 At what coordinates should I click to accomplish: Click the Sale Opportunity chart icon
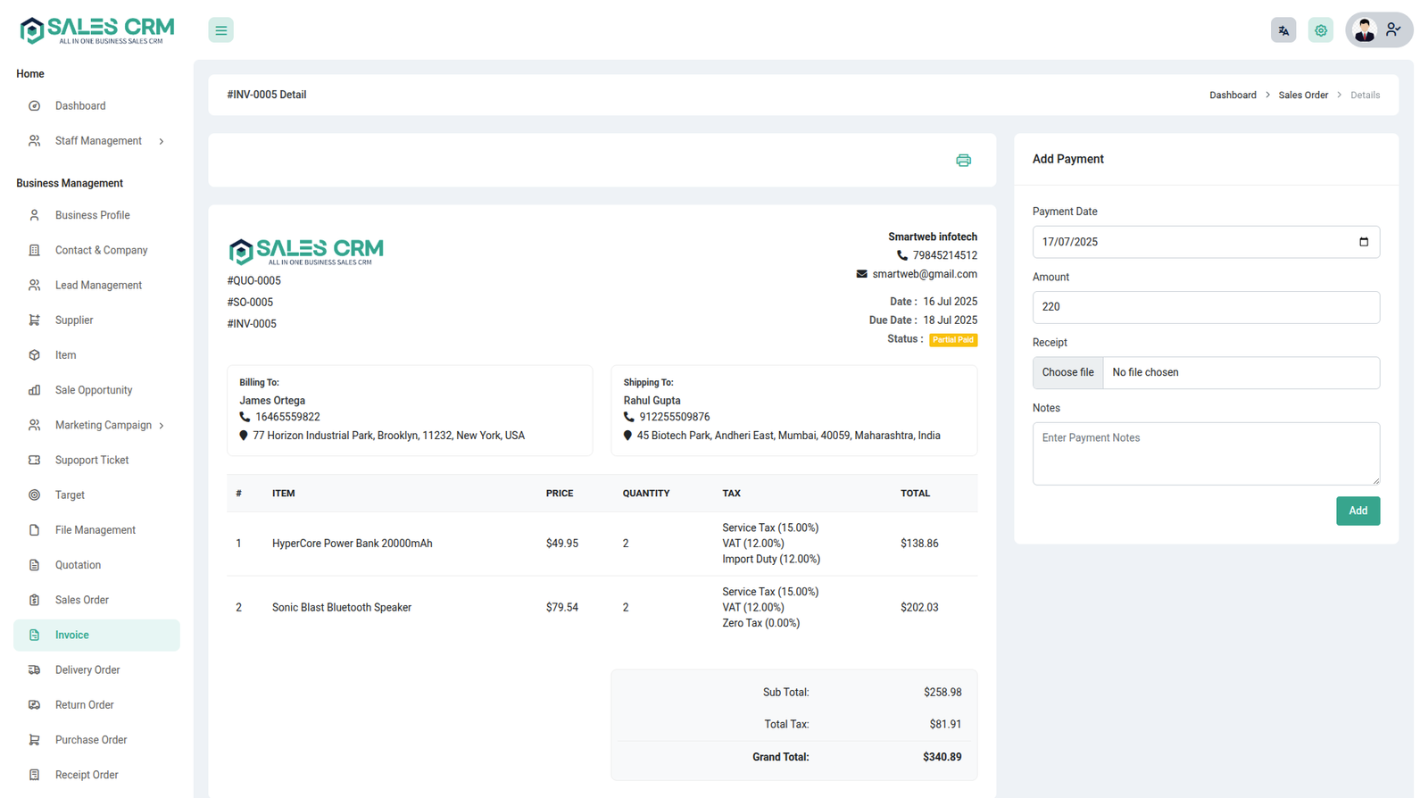pyautogui.click(x=34, y=390)
